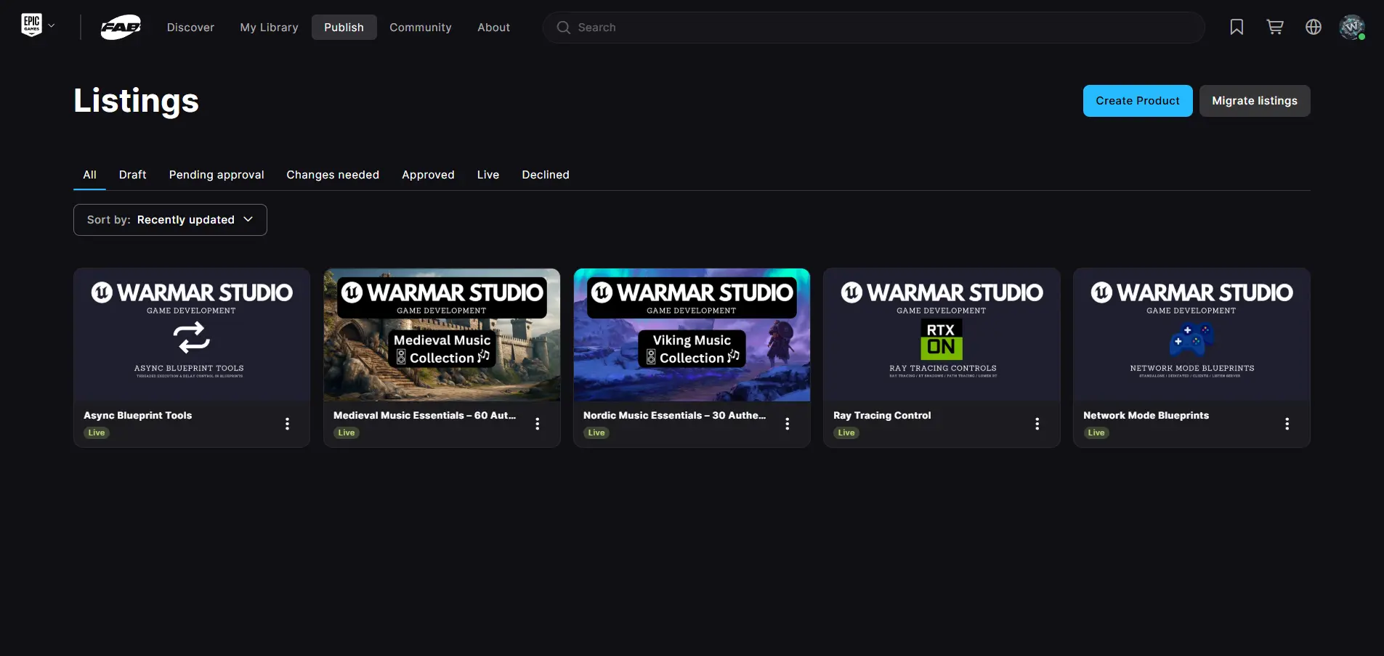Viewport: 1384px width, 656px height.
Task: Switch to the Draft tab
Action: pyautogui.click(x=132, y=175)
